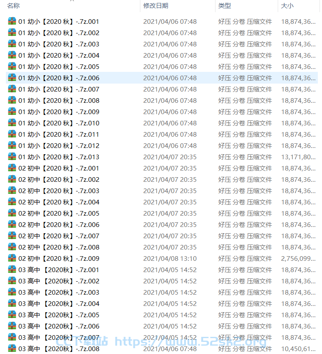Image resolution: width=322 pixels, height=354 pixels.
Task: Click archive icon of 01 幼小 .7z.010
Action: coord(12,123)
